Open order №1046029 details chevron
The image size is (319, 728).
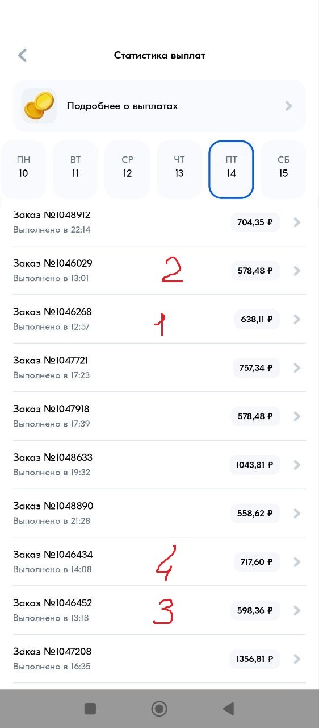297,271
